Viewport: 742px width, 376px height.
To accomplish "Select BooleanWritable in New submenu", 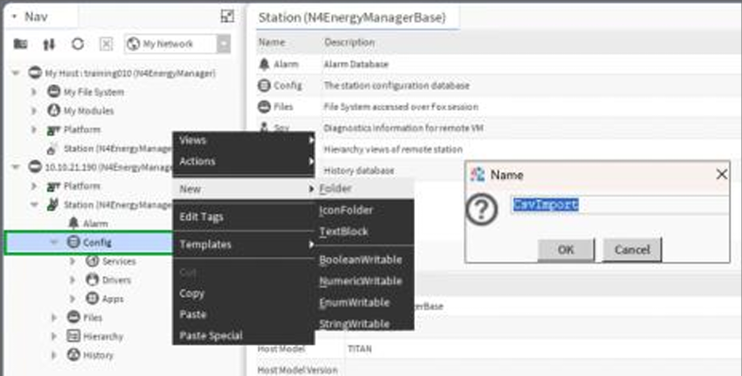I will (364, 260).
